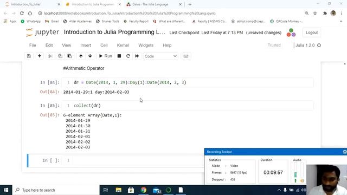Open the command palette keyboard icon
The height and width of the screenshot is (195, 347).
tap(186, 56)
